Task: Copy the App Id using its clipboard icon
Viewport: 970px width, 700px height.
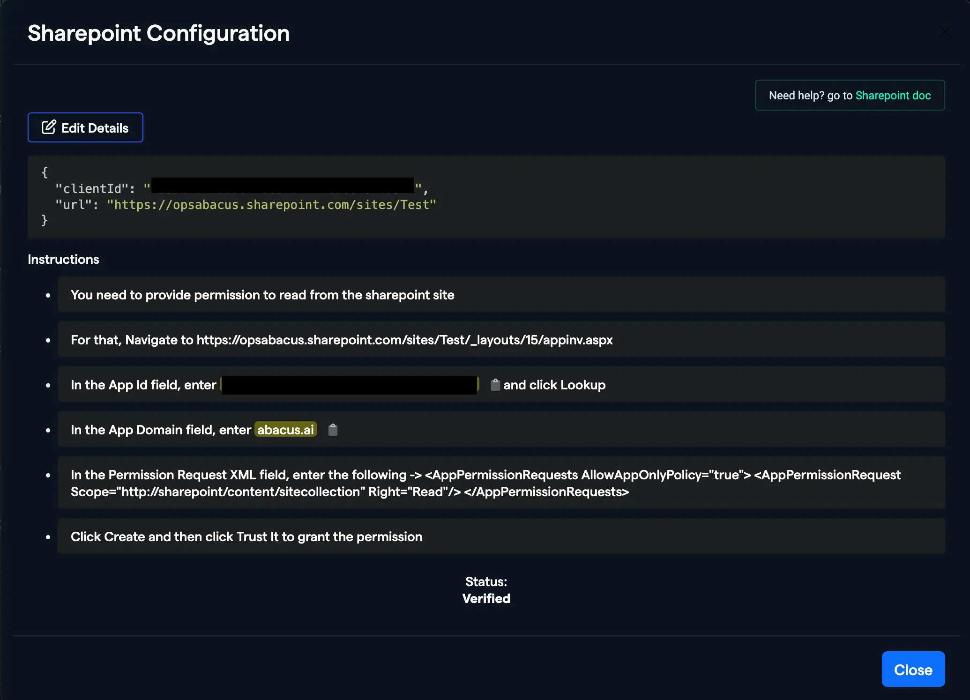Action: click(495, 384)
